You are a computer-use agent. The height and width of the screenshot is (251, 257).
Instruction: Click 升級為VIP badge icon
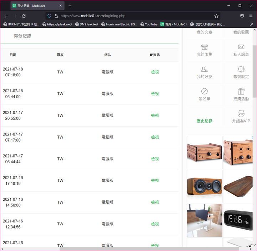pyautogui.click(x=241, y=113)
